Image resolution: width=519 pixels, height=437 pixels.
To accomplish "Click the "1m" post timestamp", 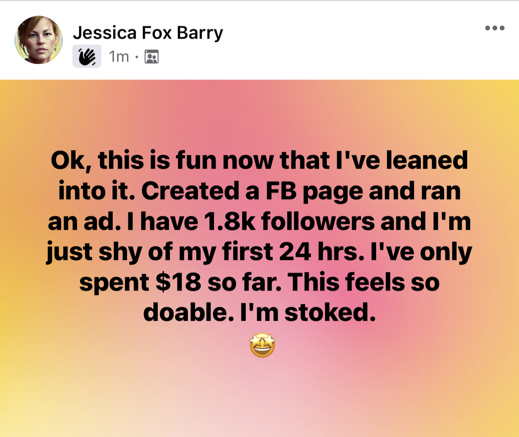I will click(x=119, y=57).
